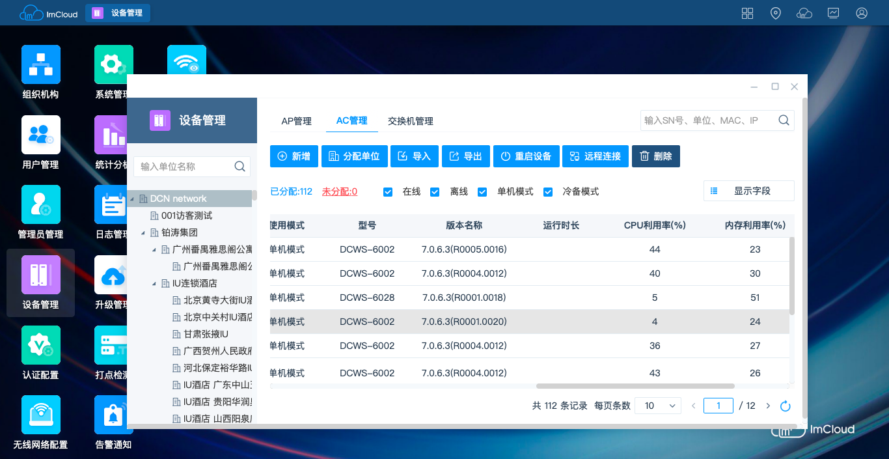Collapse the 铂涛集团 tree node
Image resolution: width=889 pixels, height=459 pixels.
(x=143, y=233)
